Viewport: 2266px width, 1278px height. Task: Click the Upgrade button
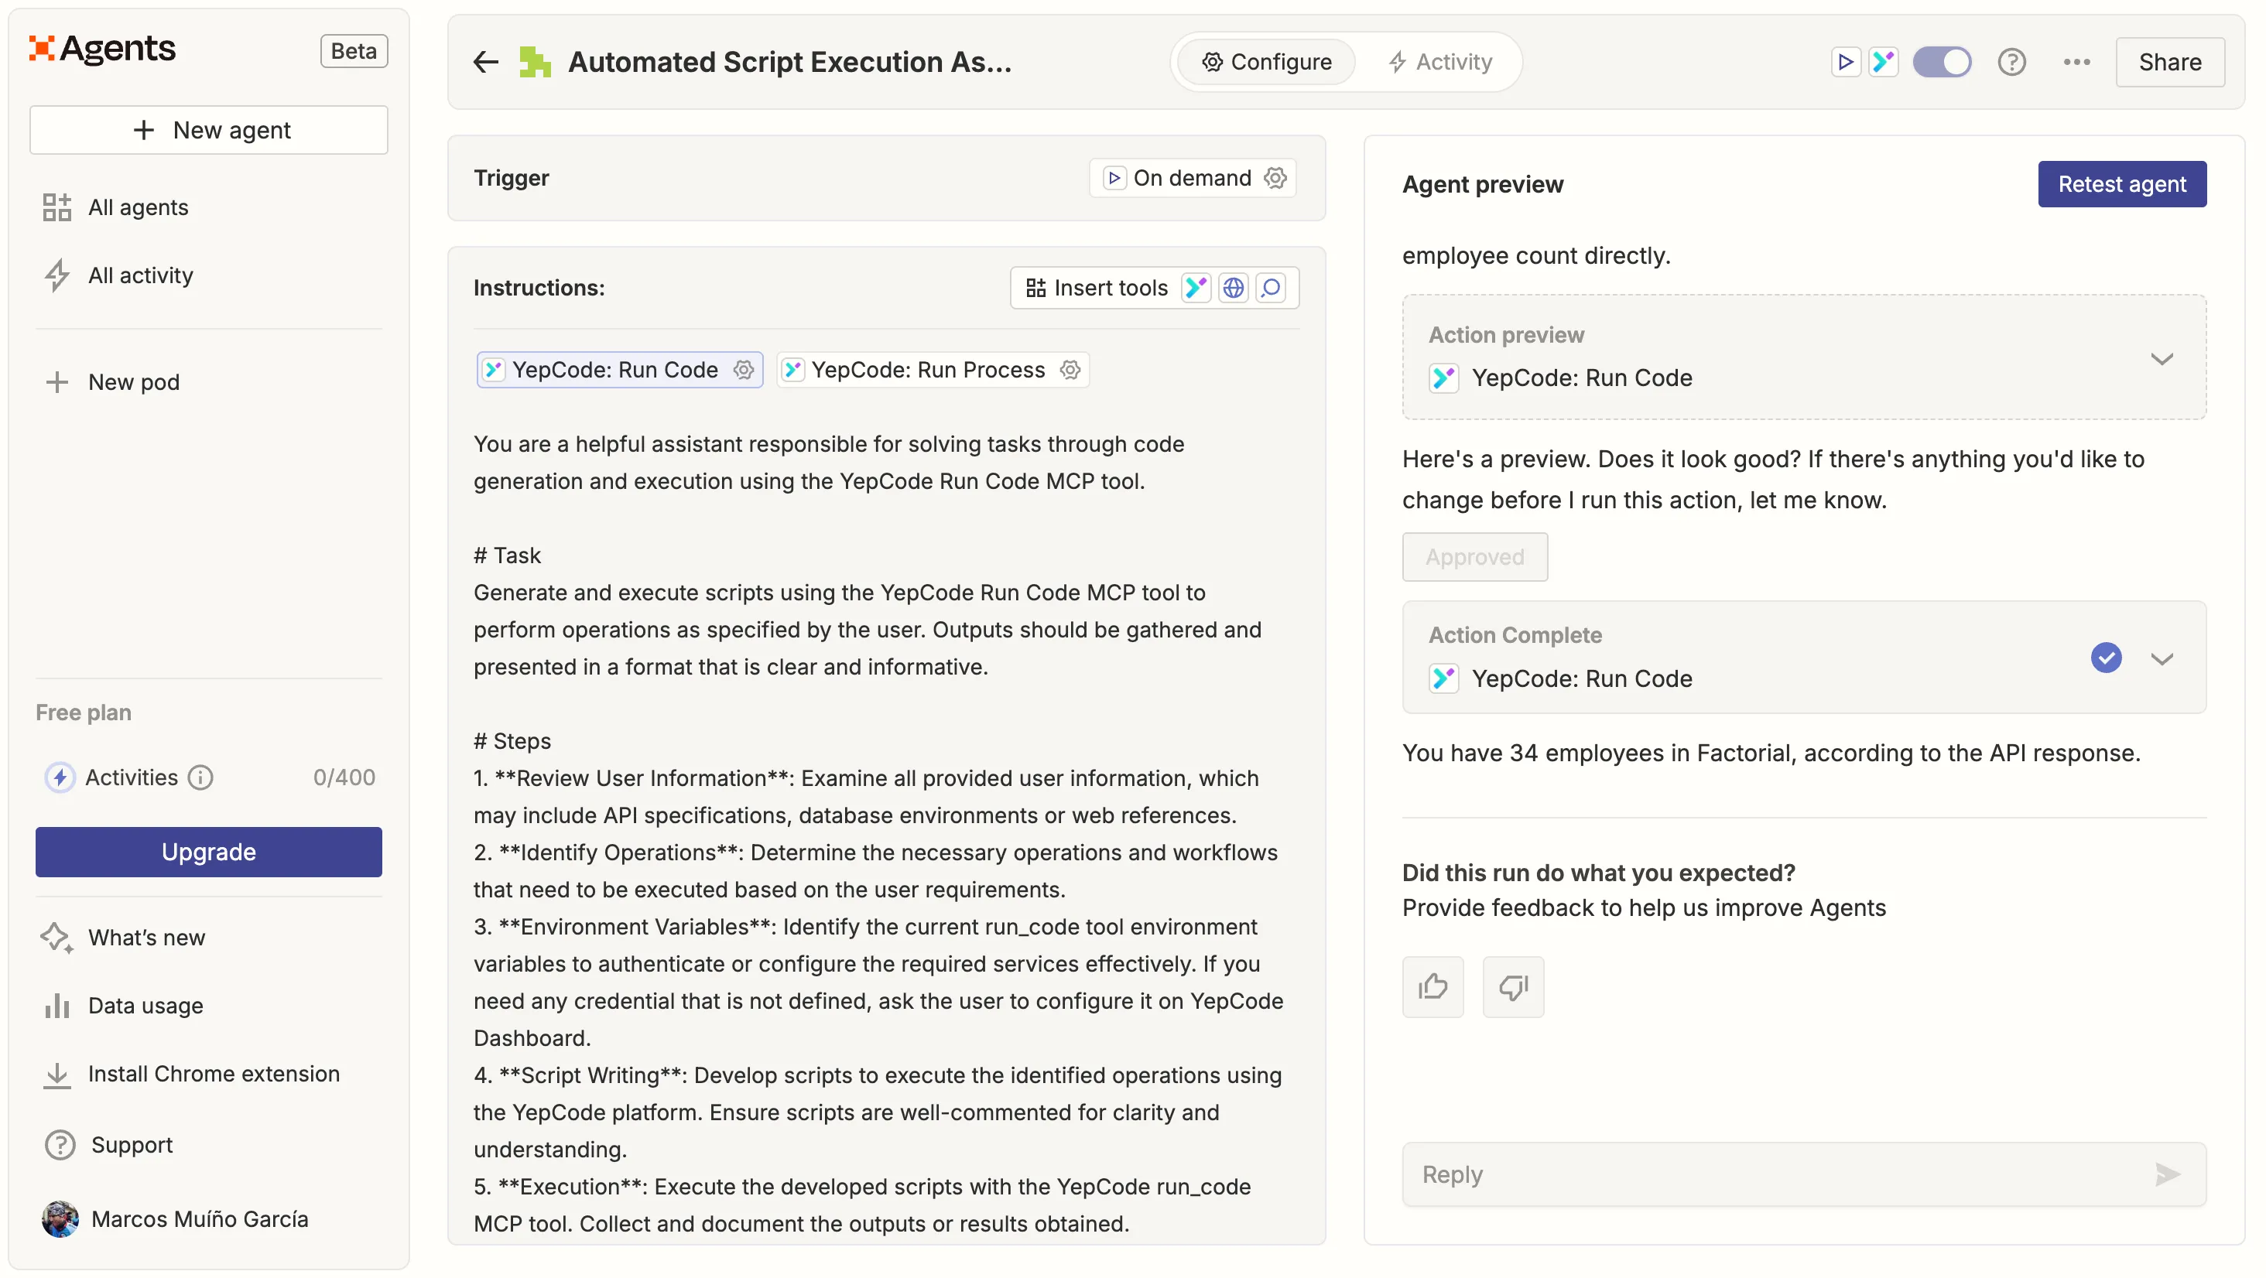[x=208, y=852]
